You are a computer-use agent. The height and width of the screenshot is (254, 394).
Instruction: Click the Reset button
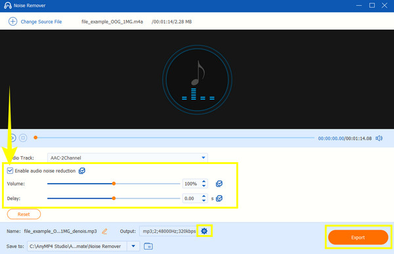(x=24, y=214)
